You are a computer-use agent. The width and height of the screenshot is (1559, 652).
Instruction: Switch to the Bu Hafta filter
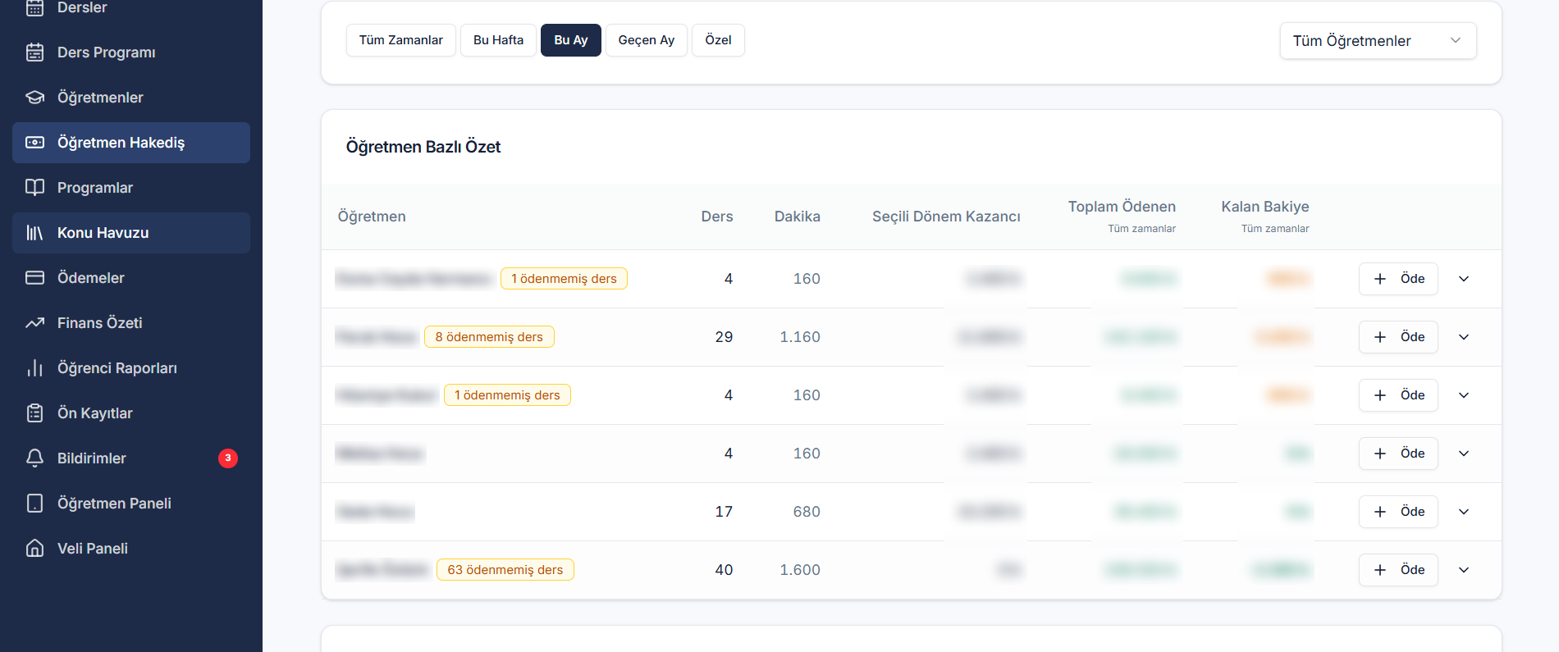point(498,40)
